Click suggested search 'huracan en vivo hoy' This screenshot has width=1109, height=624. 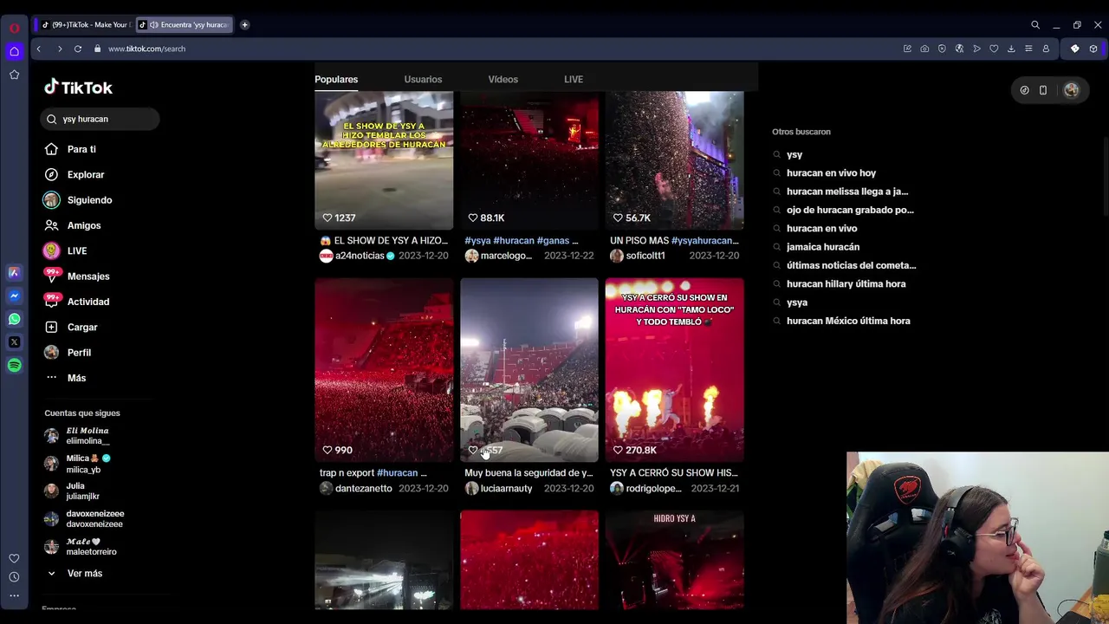click(831, 172)
